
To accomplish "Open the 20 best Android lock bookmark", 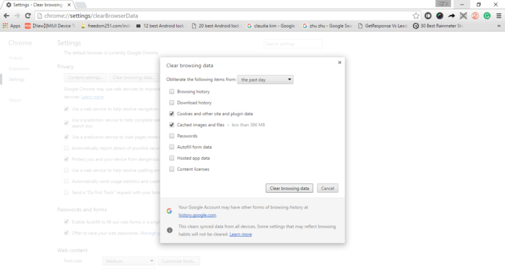I will tap(216, 26).
